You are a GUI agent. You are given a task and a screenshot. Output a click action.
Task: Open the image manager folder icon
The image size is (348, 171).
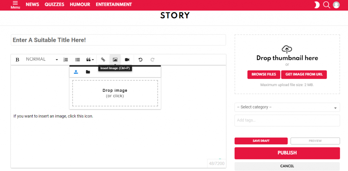pos(88,72)
